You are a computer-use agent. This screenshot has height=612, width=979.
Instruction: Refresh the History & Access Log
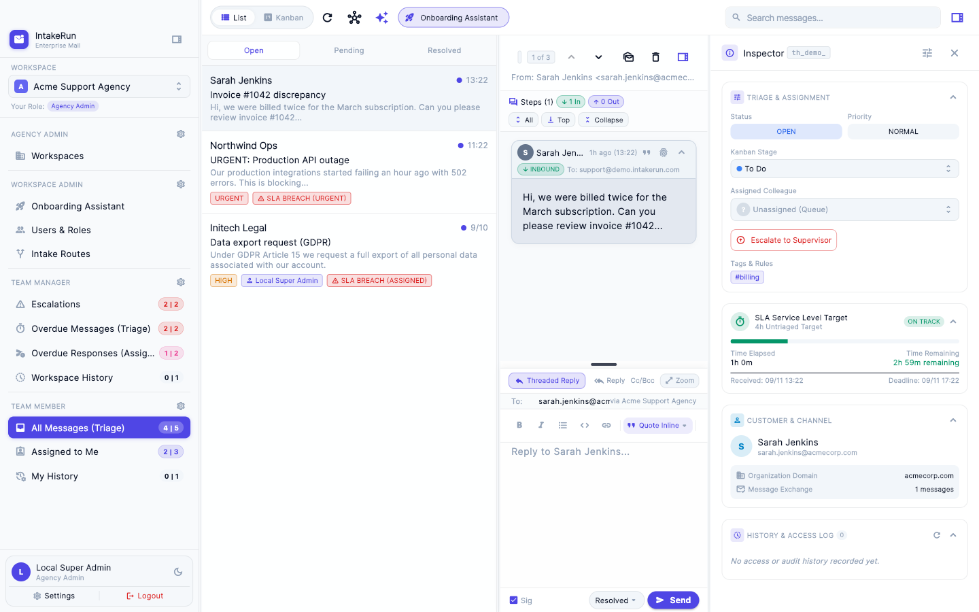coord(937,535)
